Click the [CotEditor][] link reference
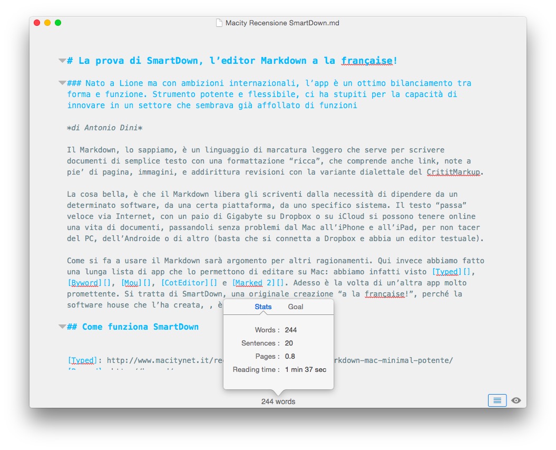The height and width of the screenshot is (450, 556). (x=189, y=283)
